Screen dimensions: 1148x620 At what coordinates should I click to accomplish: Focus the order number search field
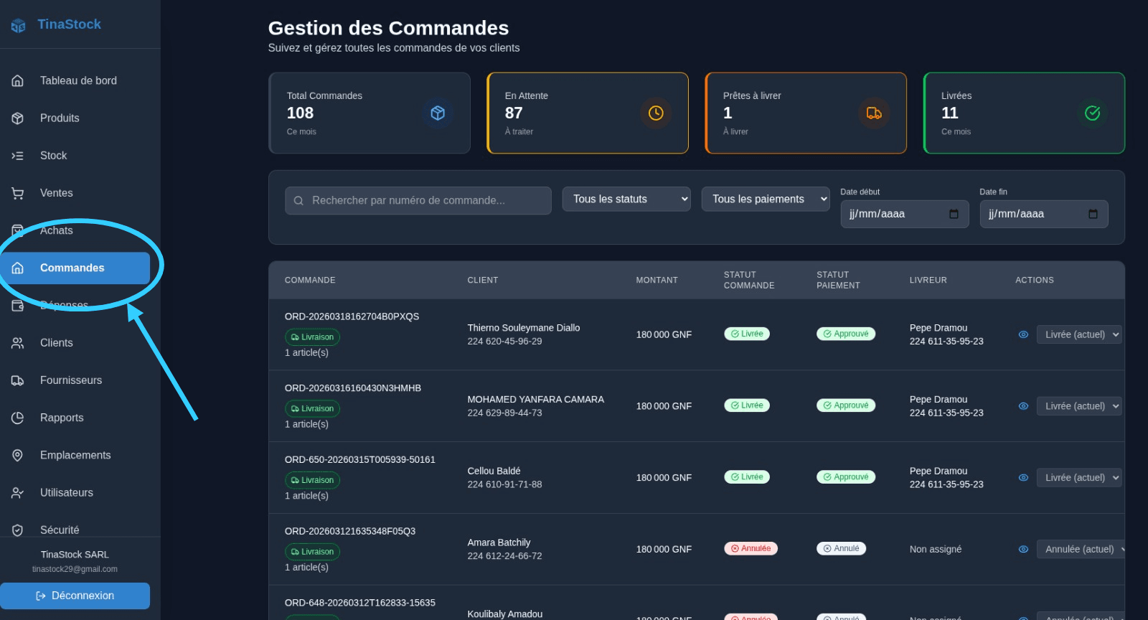click(418, 200)
